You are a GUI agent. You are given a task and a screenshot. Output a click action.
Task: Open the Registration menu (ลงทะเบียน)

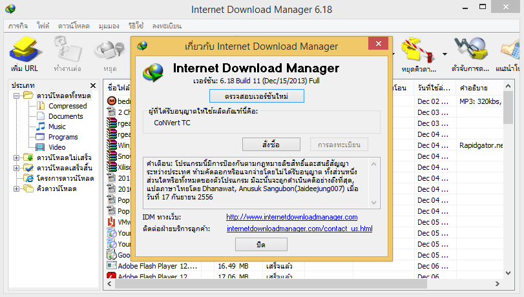[x=167, y=26]
